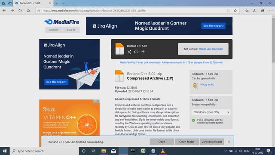The width and height of the screenshot is (275, 155).
Task: Close the Vitamin C++ ad
Action: (98, 101)
